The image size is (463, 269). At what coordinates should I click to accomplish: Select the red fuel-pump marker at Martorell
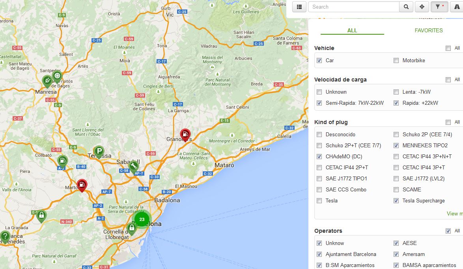[x=82, y=186]
